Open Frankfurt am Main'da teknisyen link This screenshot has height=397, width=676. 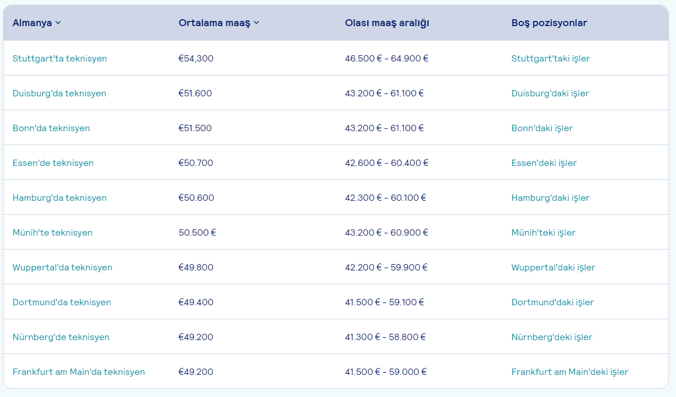tap(78, 372)
